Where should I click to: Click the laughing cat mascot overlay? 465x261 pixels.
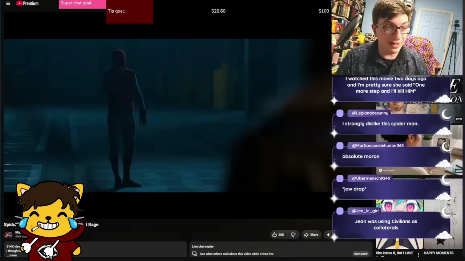49,220
